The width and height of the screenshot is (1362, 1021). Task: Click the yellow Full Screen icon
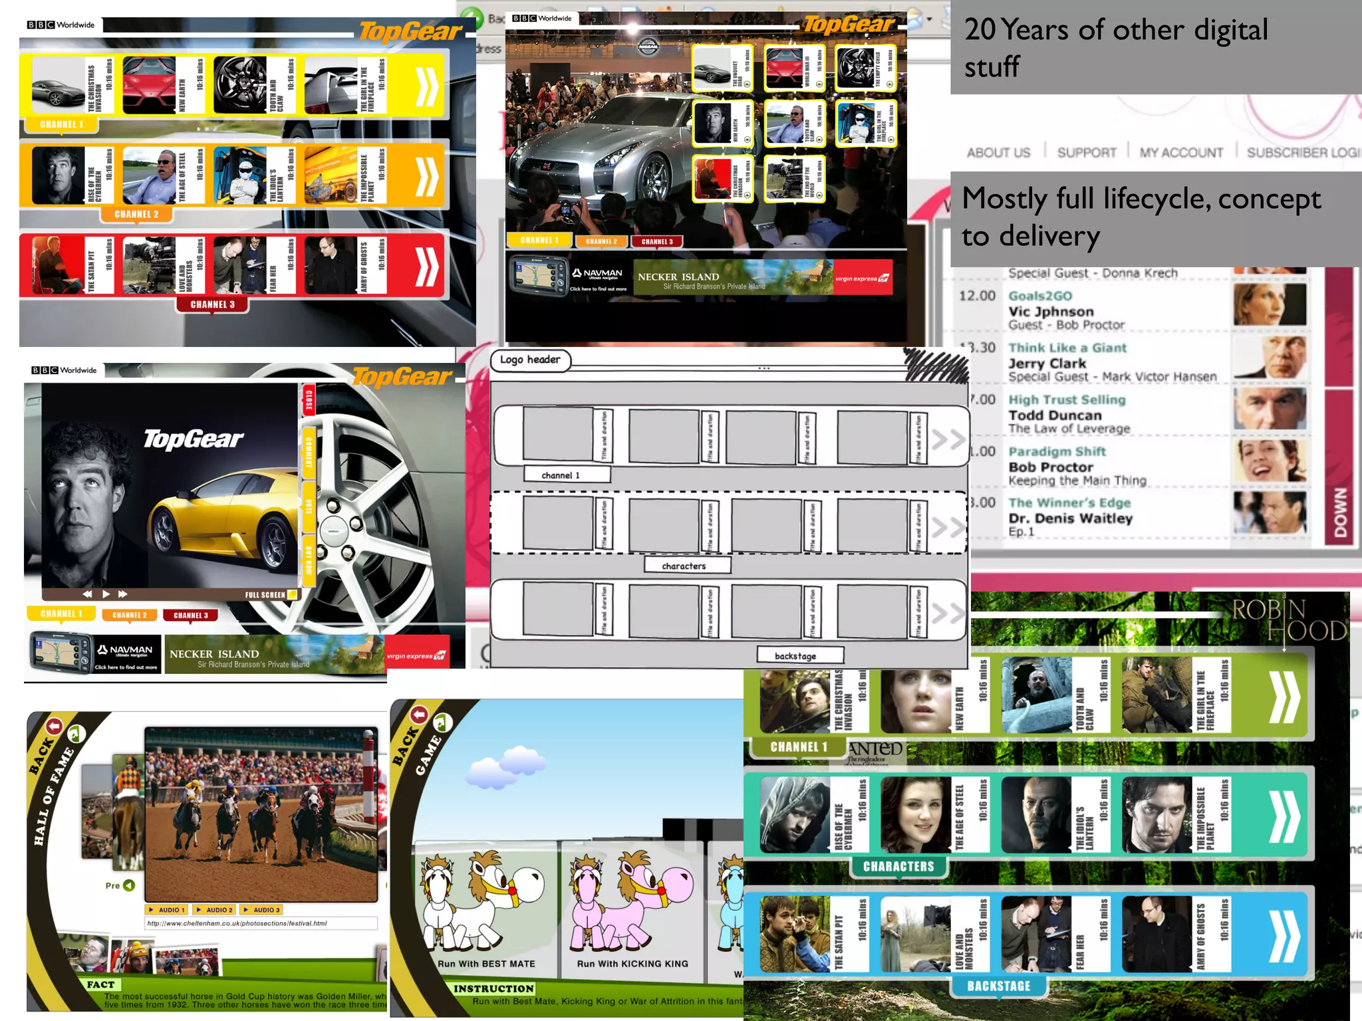[291, 594]
